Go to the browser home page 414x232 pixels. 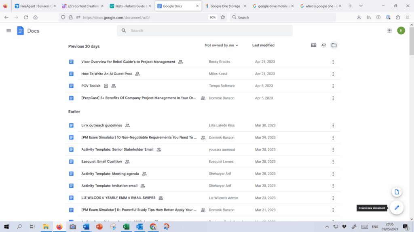coord(36,17)
